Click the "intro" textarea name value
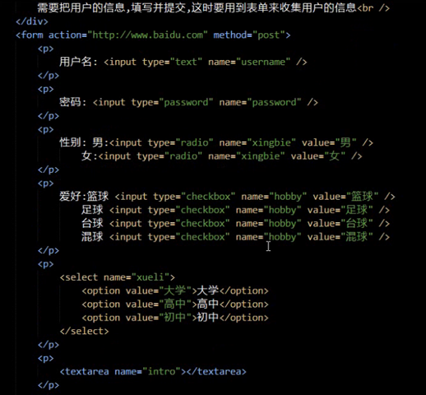426x395 pixels. coord(161,371)
